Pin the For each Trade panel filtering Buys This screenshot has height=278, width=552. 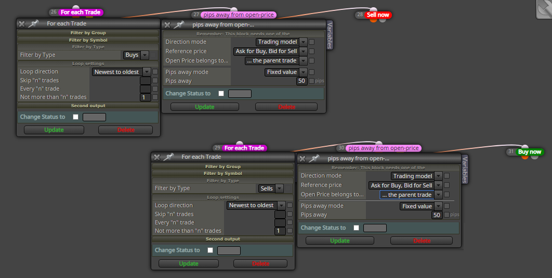tap(33, 23)
